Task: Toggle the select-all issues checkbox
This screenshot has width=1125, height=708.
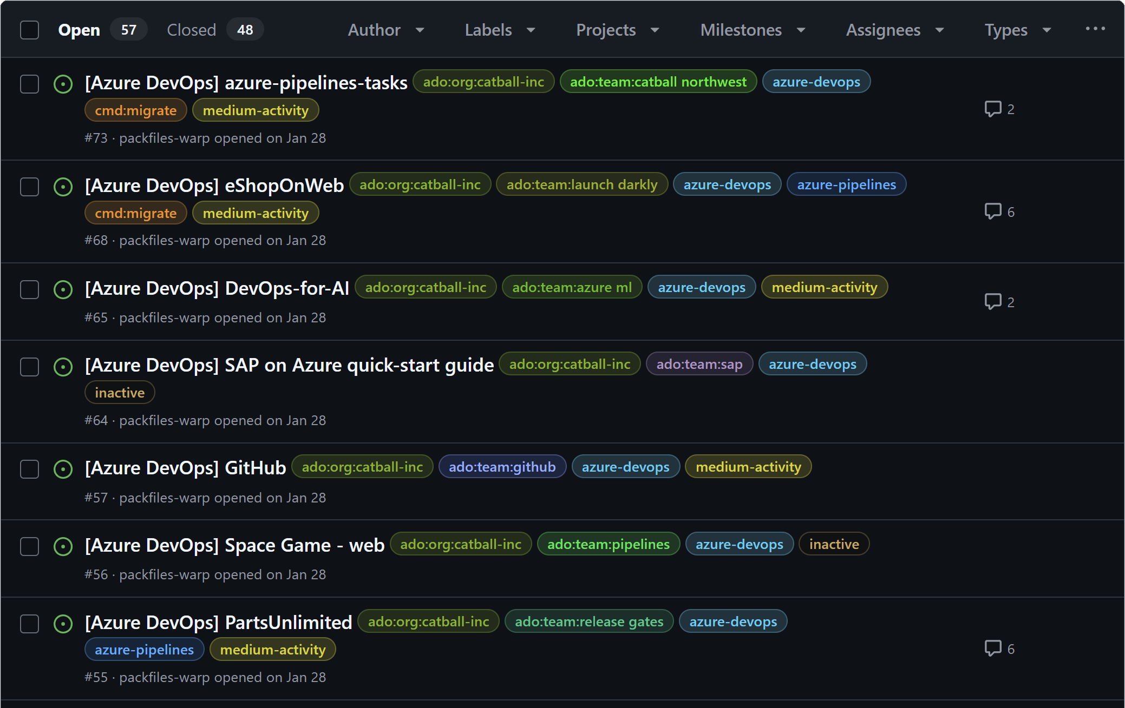Action: pyautogui.click(x=29, y=30)
